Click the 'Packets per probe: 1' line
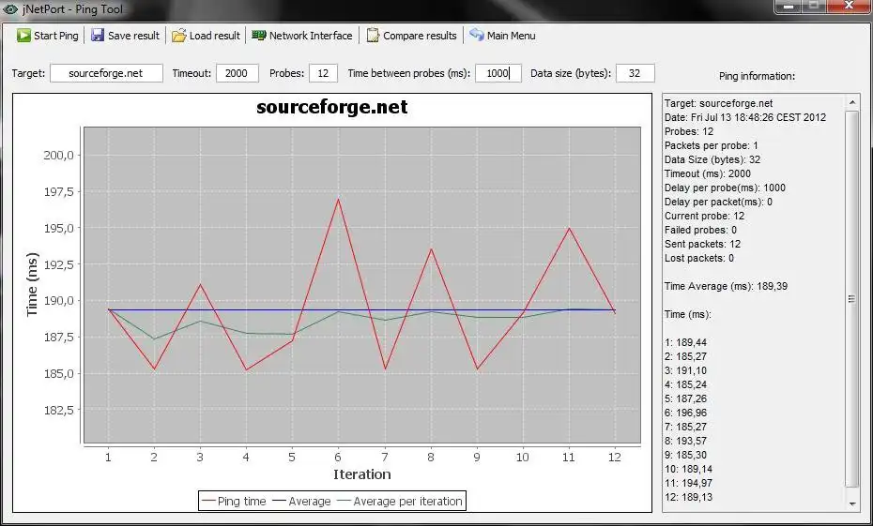The image size is (873, 526). [x=711, y=145]
